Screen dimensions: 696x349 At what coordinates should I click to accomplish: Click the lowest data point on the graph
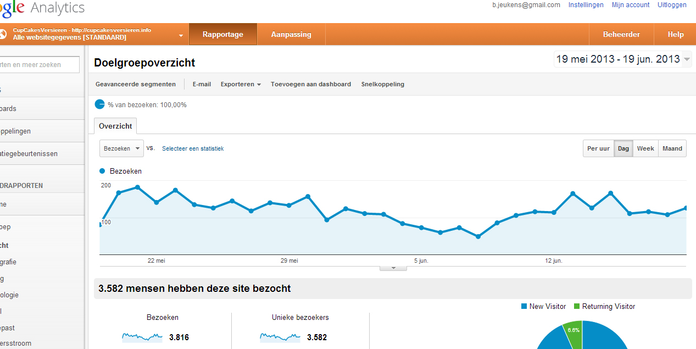click(x=478, y=236)
